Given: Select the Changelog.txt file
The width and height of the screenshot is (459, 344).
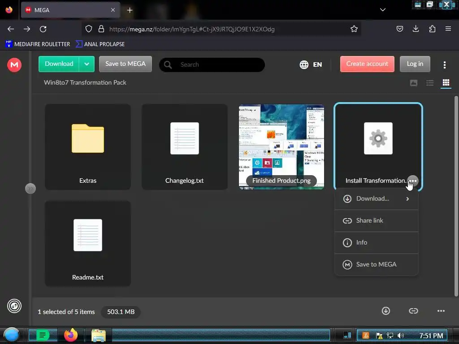Looking at the screenshot, I should click(x=184, y=146).
